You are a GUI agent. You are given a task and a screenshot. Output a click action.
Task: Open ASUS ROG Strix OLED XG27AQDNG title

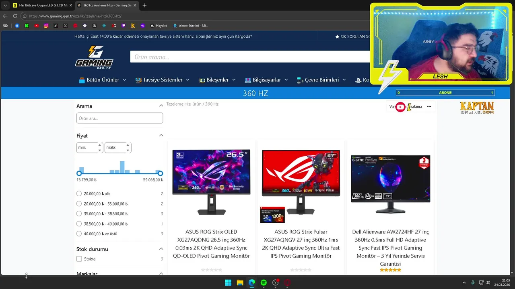[211, 244]
